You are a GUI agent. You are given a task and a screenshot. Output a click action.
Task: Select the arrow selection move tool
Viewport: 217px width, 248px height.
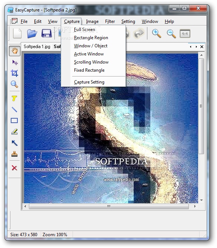coord(15,62)
